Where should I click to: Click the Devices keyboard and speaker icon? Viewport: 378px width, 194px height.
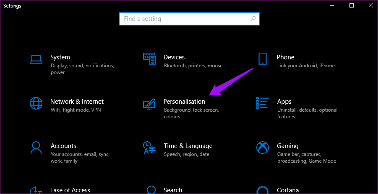pos(149,59)
